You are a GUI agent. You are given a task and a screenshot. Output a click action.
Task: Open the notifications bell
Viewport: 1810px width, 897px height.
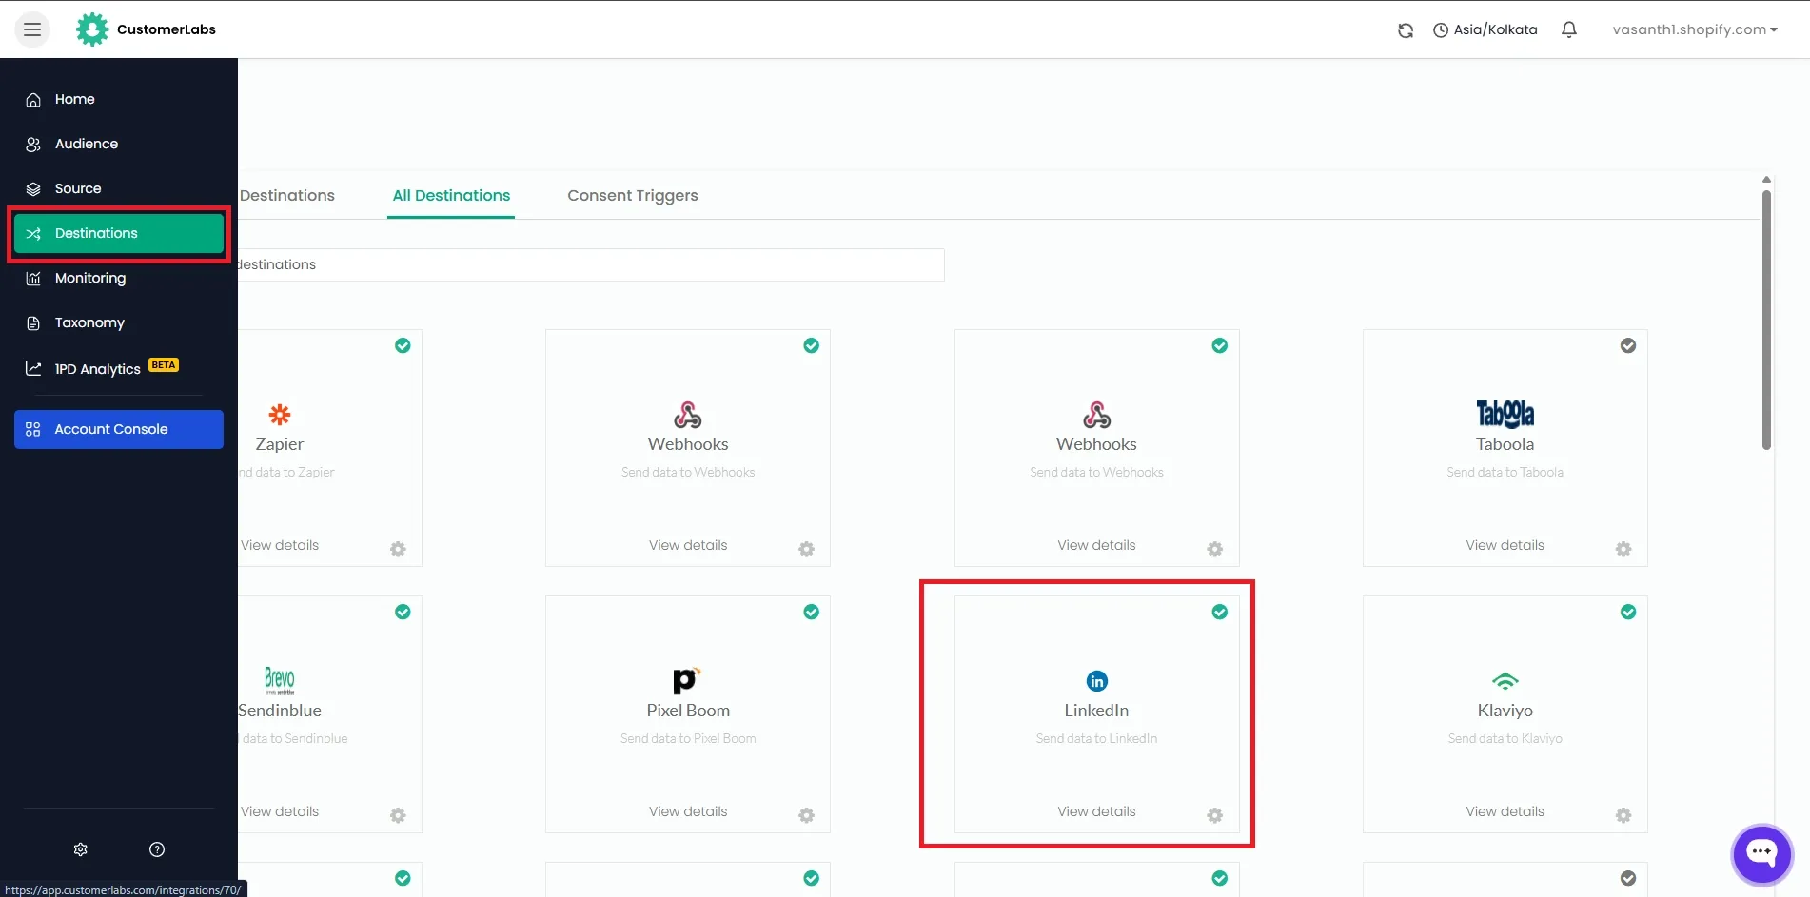1569,29
